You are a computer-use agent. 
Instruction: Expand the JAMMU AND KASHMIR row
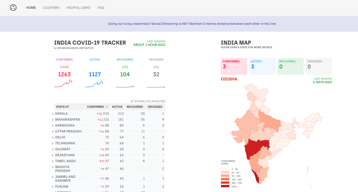click(x=53, y=178)
